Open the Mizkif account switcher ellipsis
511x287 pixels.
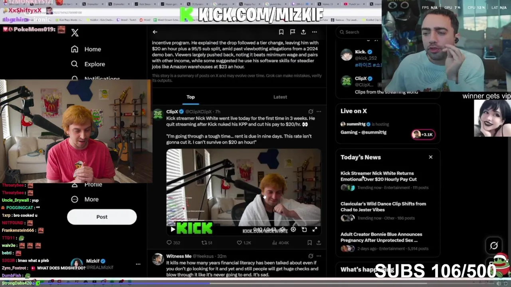click(x=138, y=264)
